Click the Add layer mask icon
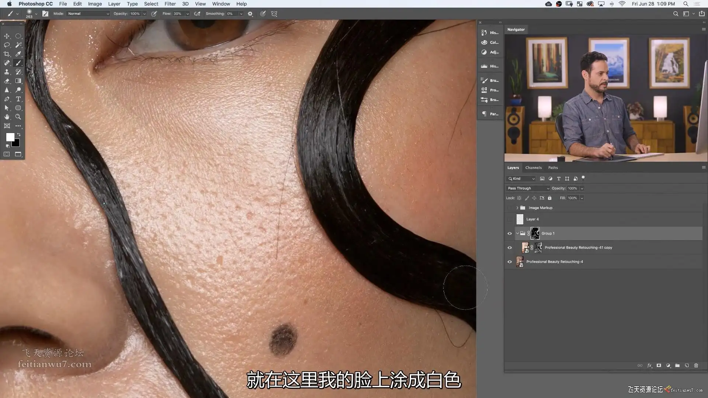The width and height of the screenshot is (708, 398). 659,366
